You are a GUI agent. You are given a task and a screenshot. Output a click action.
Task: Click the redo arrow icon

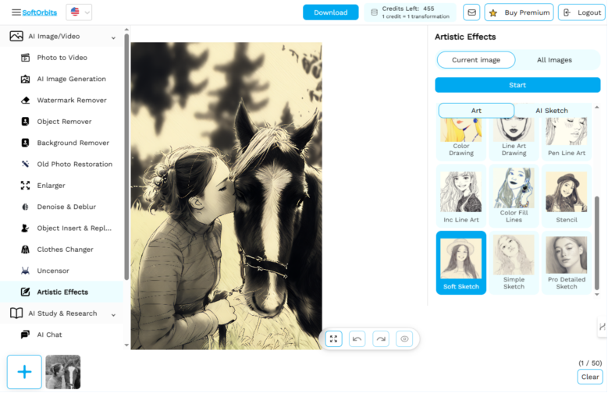point(380,338)
